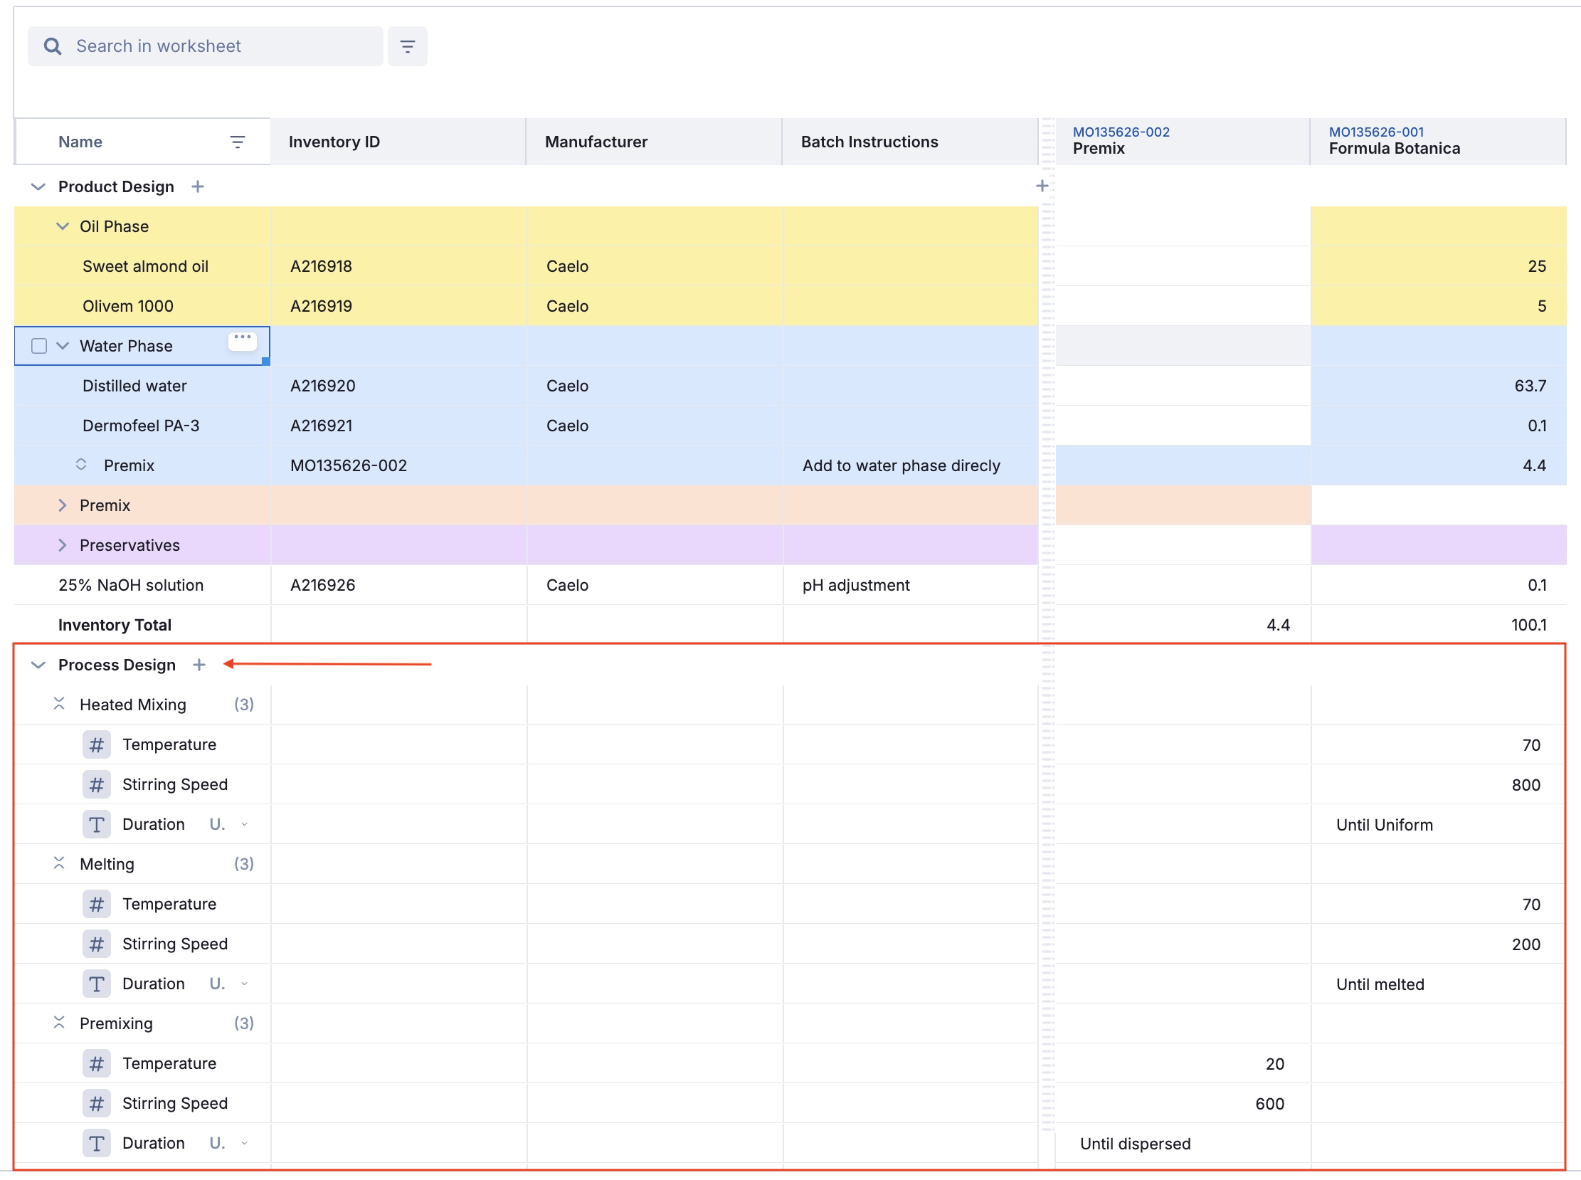Collapse the Oil Phase group
1581x1180 pixels.
tap(63, 226)
